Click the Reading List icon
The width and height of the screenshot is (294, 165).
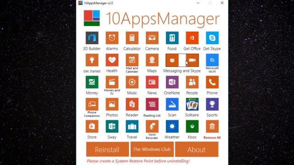click(152, 104)
